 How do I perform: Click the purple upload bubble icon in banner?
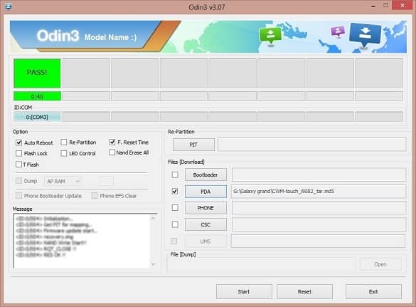pyautogui.click(x=338, y=31)
